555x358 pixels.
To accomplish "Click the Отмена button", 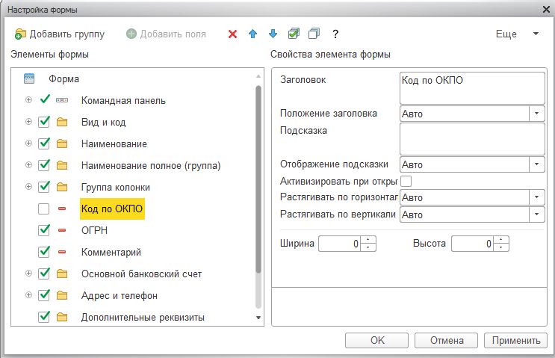I will 447,340.
